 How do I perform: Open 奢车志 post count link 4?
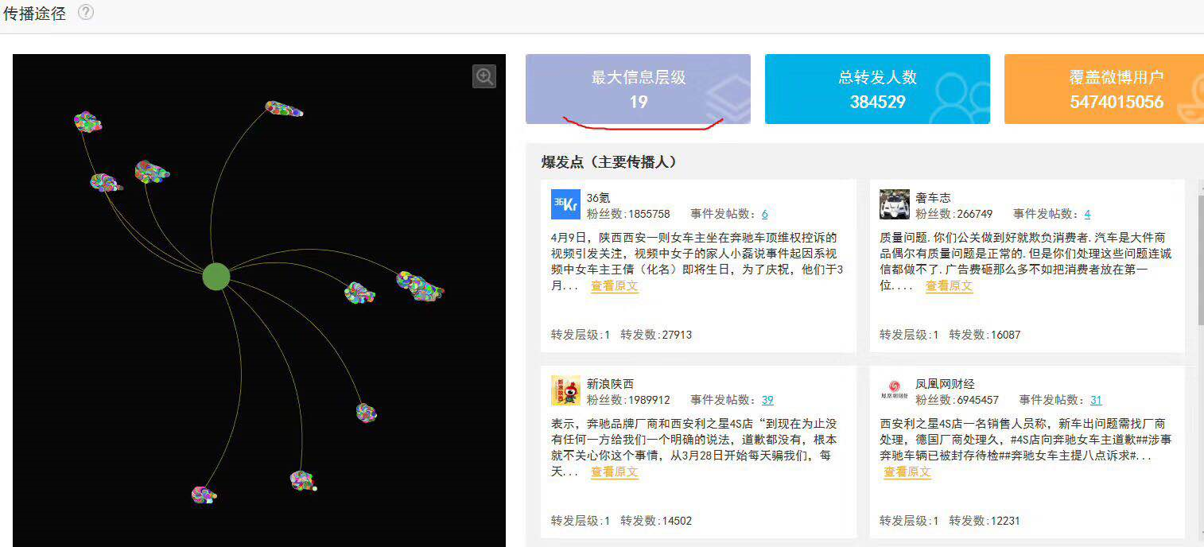(x=1087, y=214)
